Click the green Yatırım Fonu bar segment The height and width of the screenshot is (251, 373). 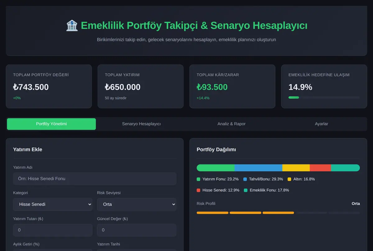(216, 168)
